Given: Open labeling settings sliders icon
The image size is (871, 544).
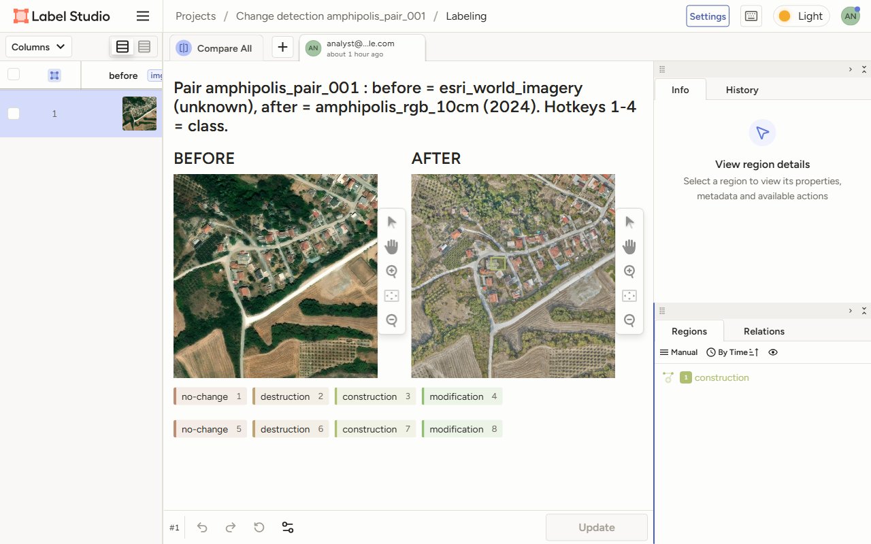Looking at the screenshot, I should coord(288,528).
